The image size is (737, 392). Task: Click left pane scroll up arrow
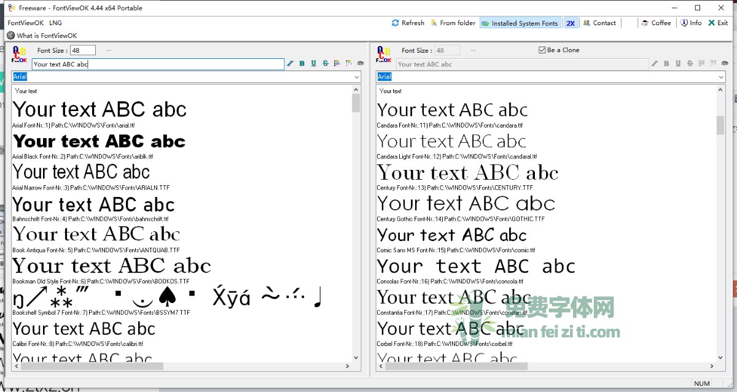(x=356, y=90)
